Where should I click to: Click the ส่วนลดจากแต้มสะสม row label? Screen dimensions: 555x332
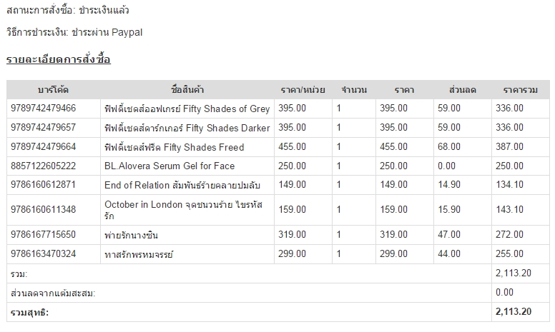[x=53, y=293]
